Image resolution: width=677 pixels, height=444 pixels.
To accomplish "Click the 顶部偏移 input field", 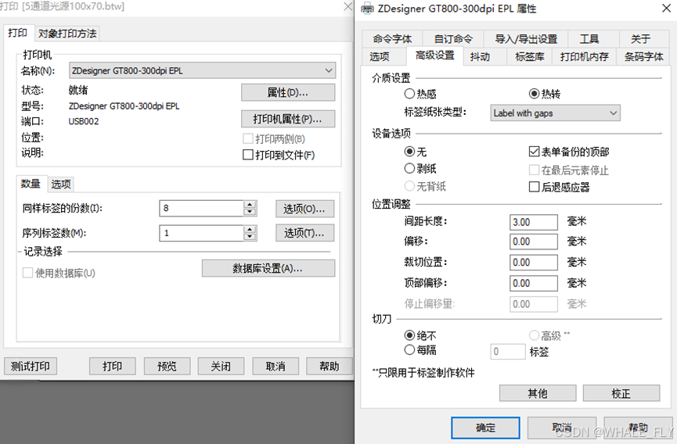I will point(534,283).
